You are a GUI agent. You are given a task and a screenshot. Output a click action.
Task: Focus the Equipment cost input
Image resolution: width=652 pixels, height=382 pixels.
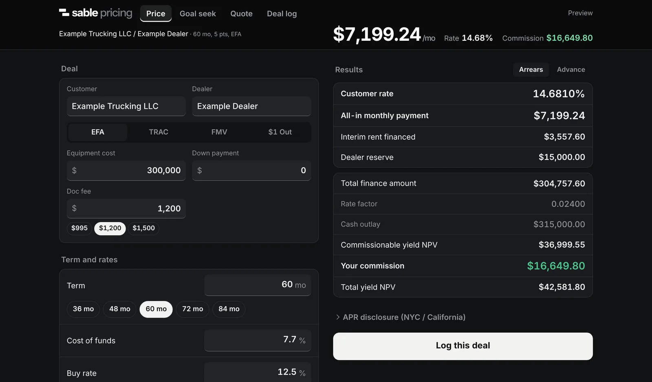tap(126, 171)
